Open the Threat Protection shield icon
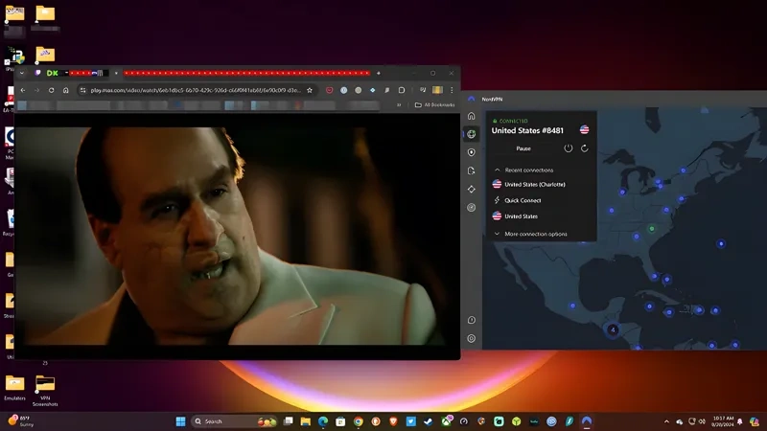Screen dimensions: 767x431 pos(471,152)
